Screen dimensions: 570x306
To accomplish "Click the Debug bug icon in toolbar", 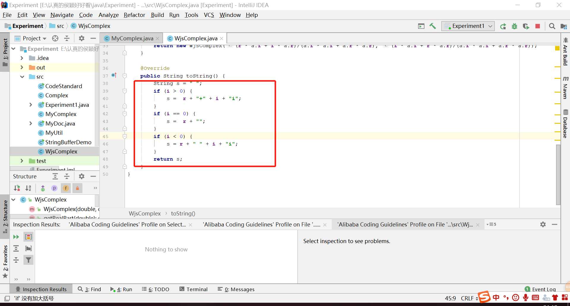I will [514, 26].
